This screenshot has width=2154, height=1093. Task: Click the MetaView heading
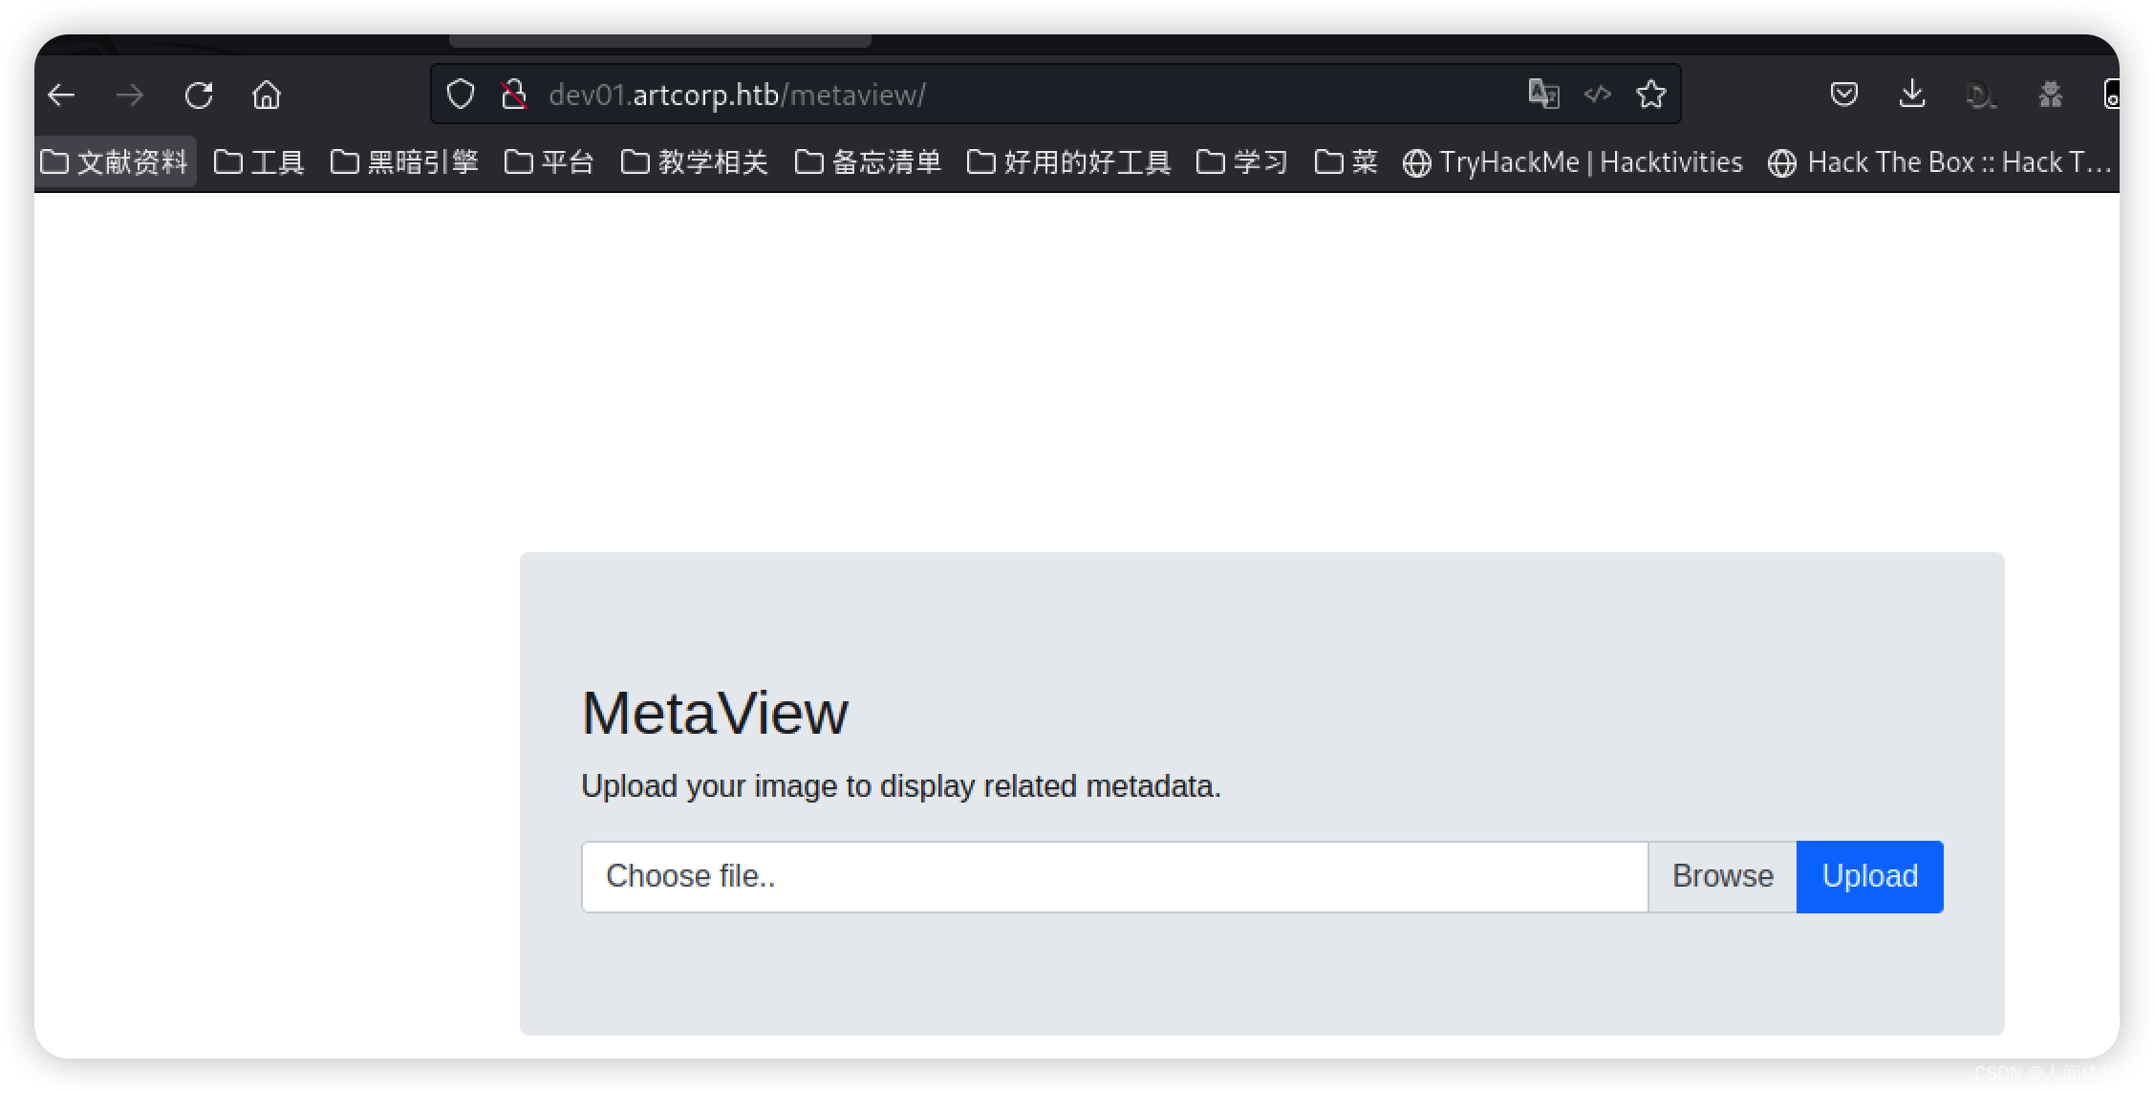click(714, 713)
